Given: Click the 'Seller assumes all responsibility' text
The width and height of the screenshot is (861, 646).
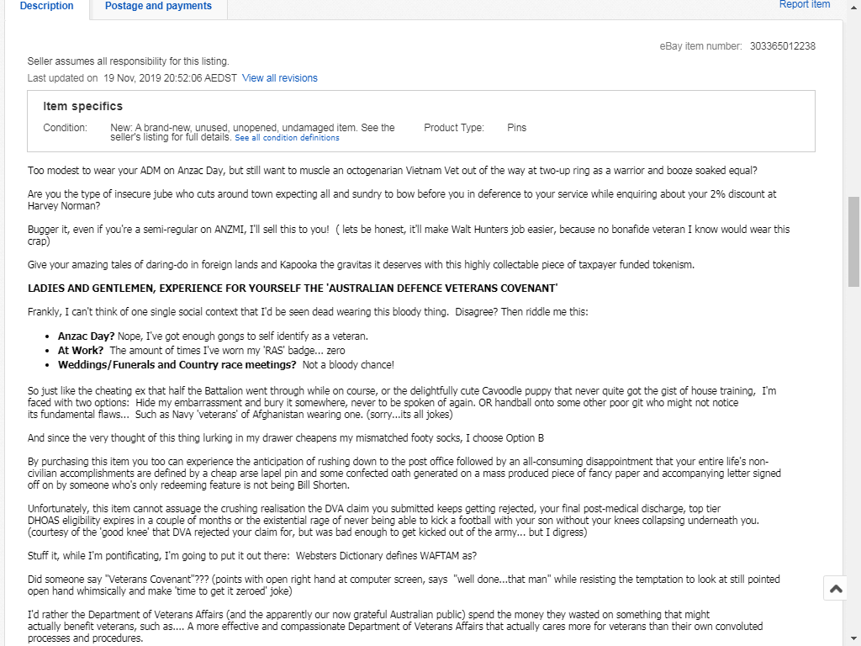Looking at the screenshot, I should coord(128,61).
